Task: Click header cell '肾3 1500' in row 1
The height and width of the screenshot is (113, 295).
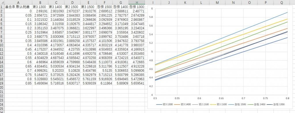Action: point(88,7)
